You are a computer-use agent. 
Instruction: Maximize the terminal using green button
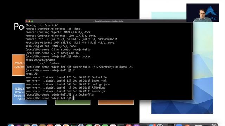[x=32, y=21]
